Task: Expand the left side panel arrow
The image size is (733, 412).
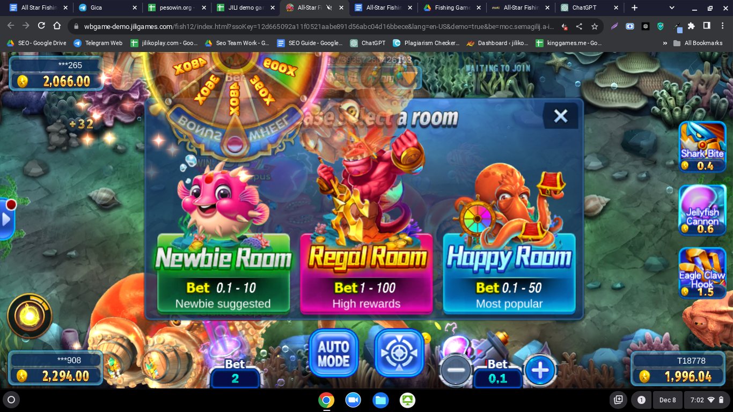Action: pyautogui.click(x=6, y=219)
